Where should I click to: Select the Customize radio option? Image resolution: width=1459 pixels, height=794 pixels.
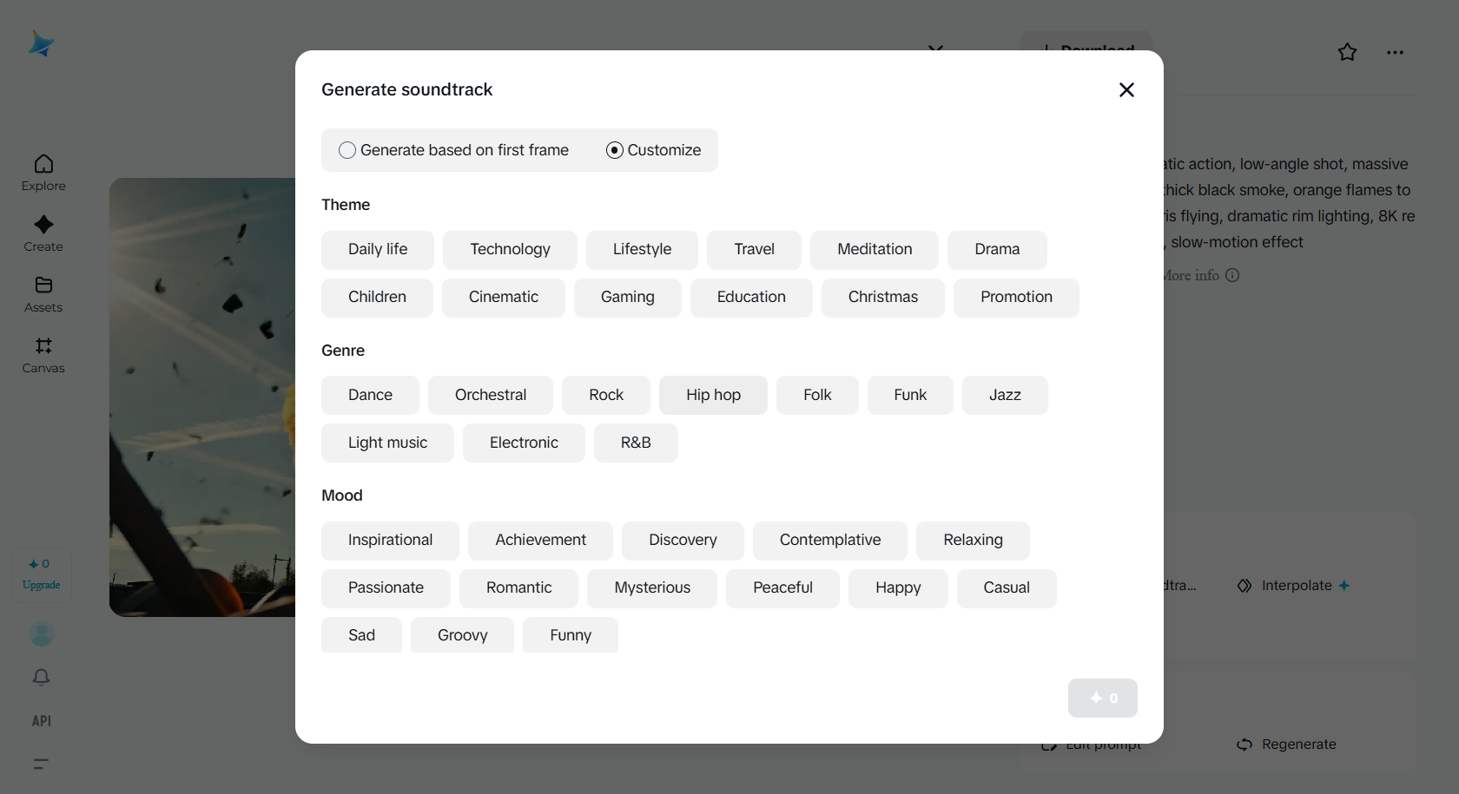coord(615,150)
